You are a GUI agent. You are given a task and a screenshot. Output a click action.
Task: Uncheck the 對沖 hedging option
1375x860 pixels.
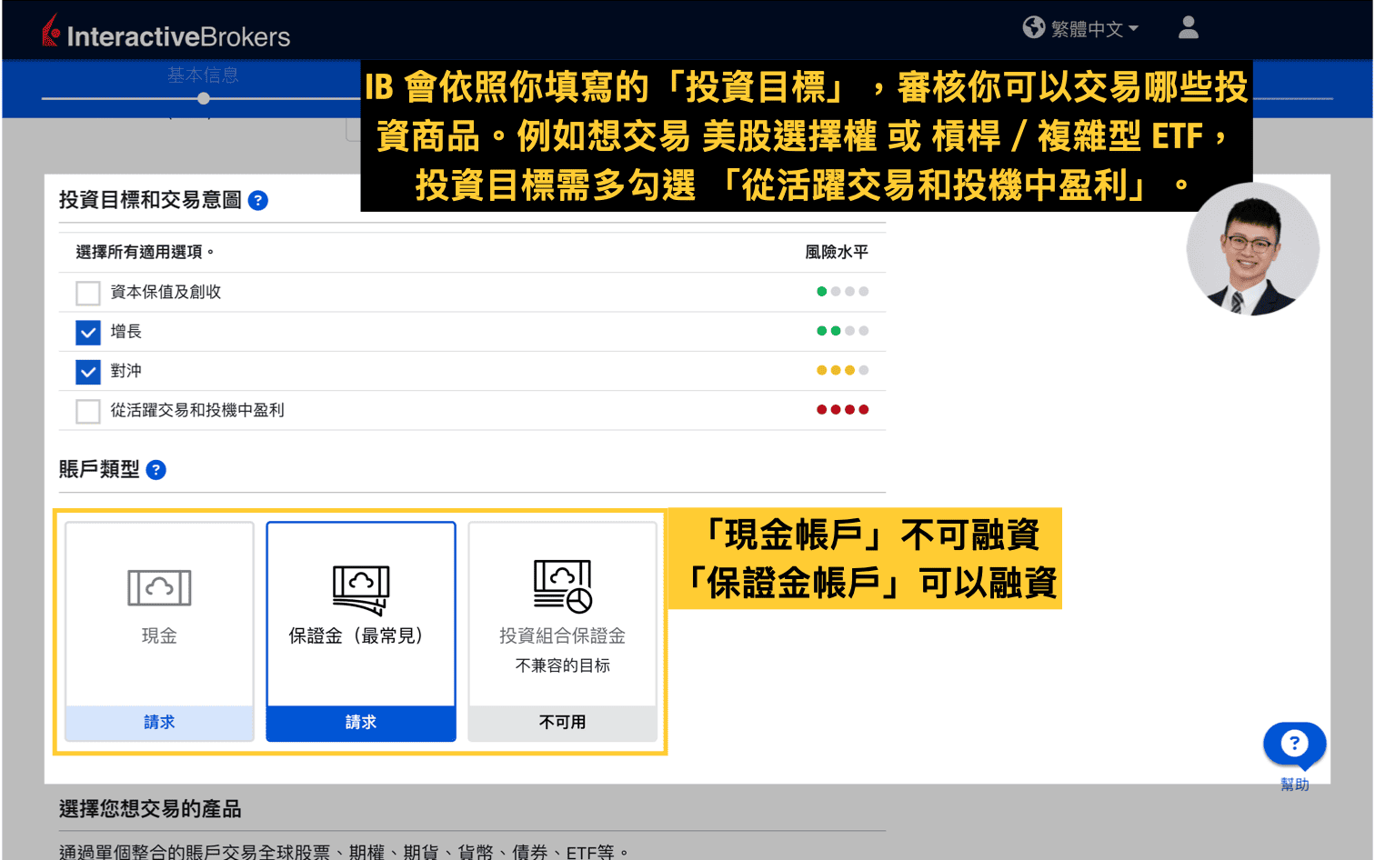pos(87,372)
